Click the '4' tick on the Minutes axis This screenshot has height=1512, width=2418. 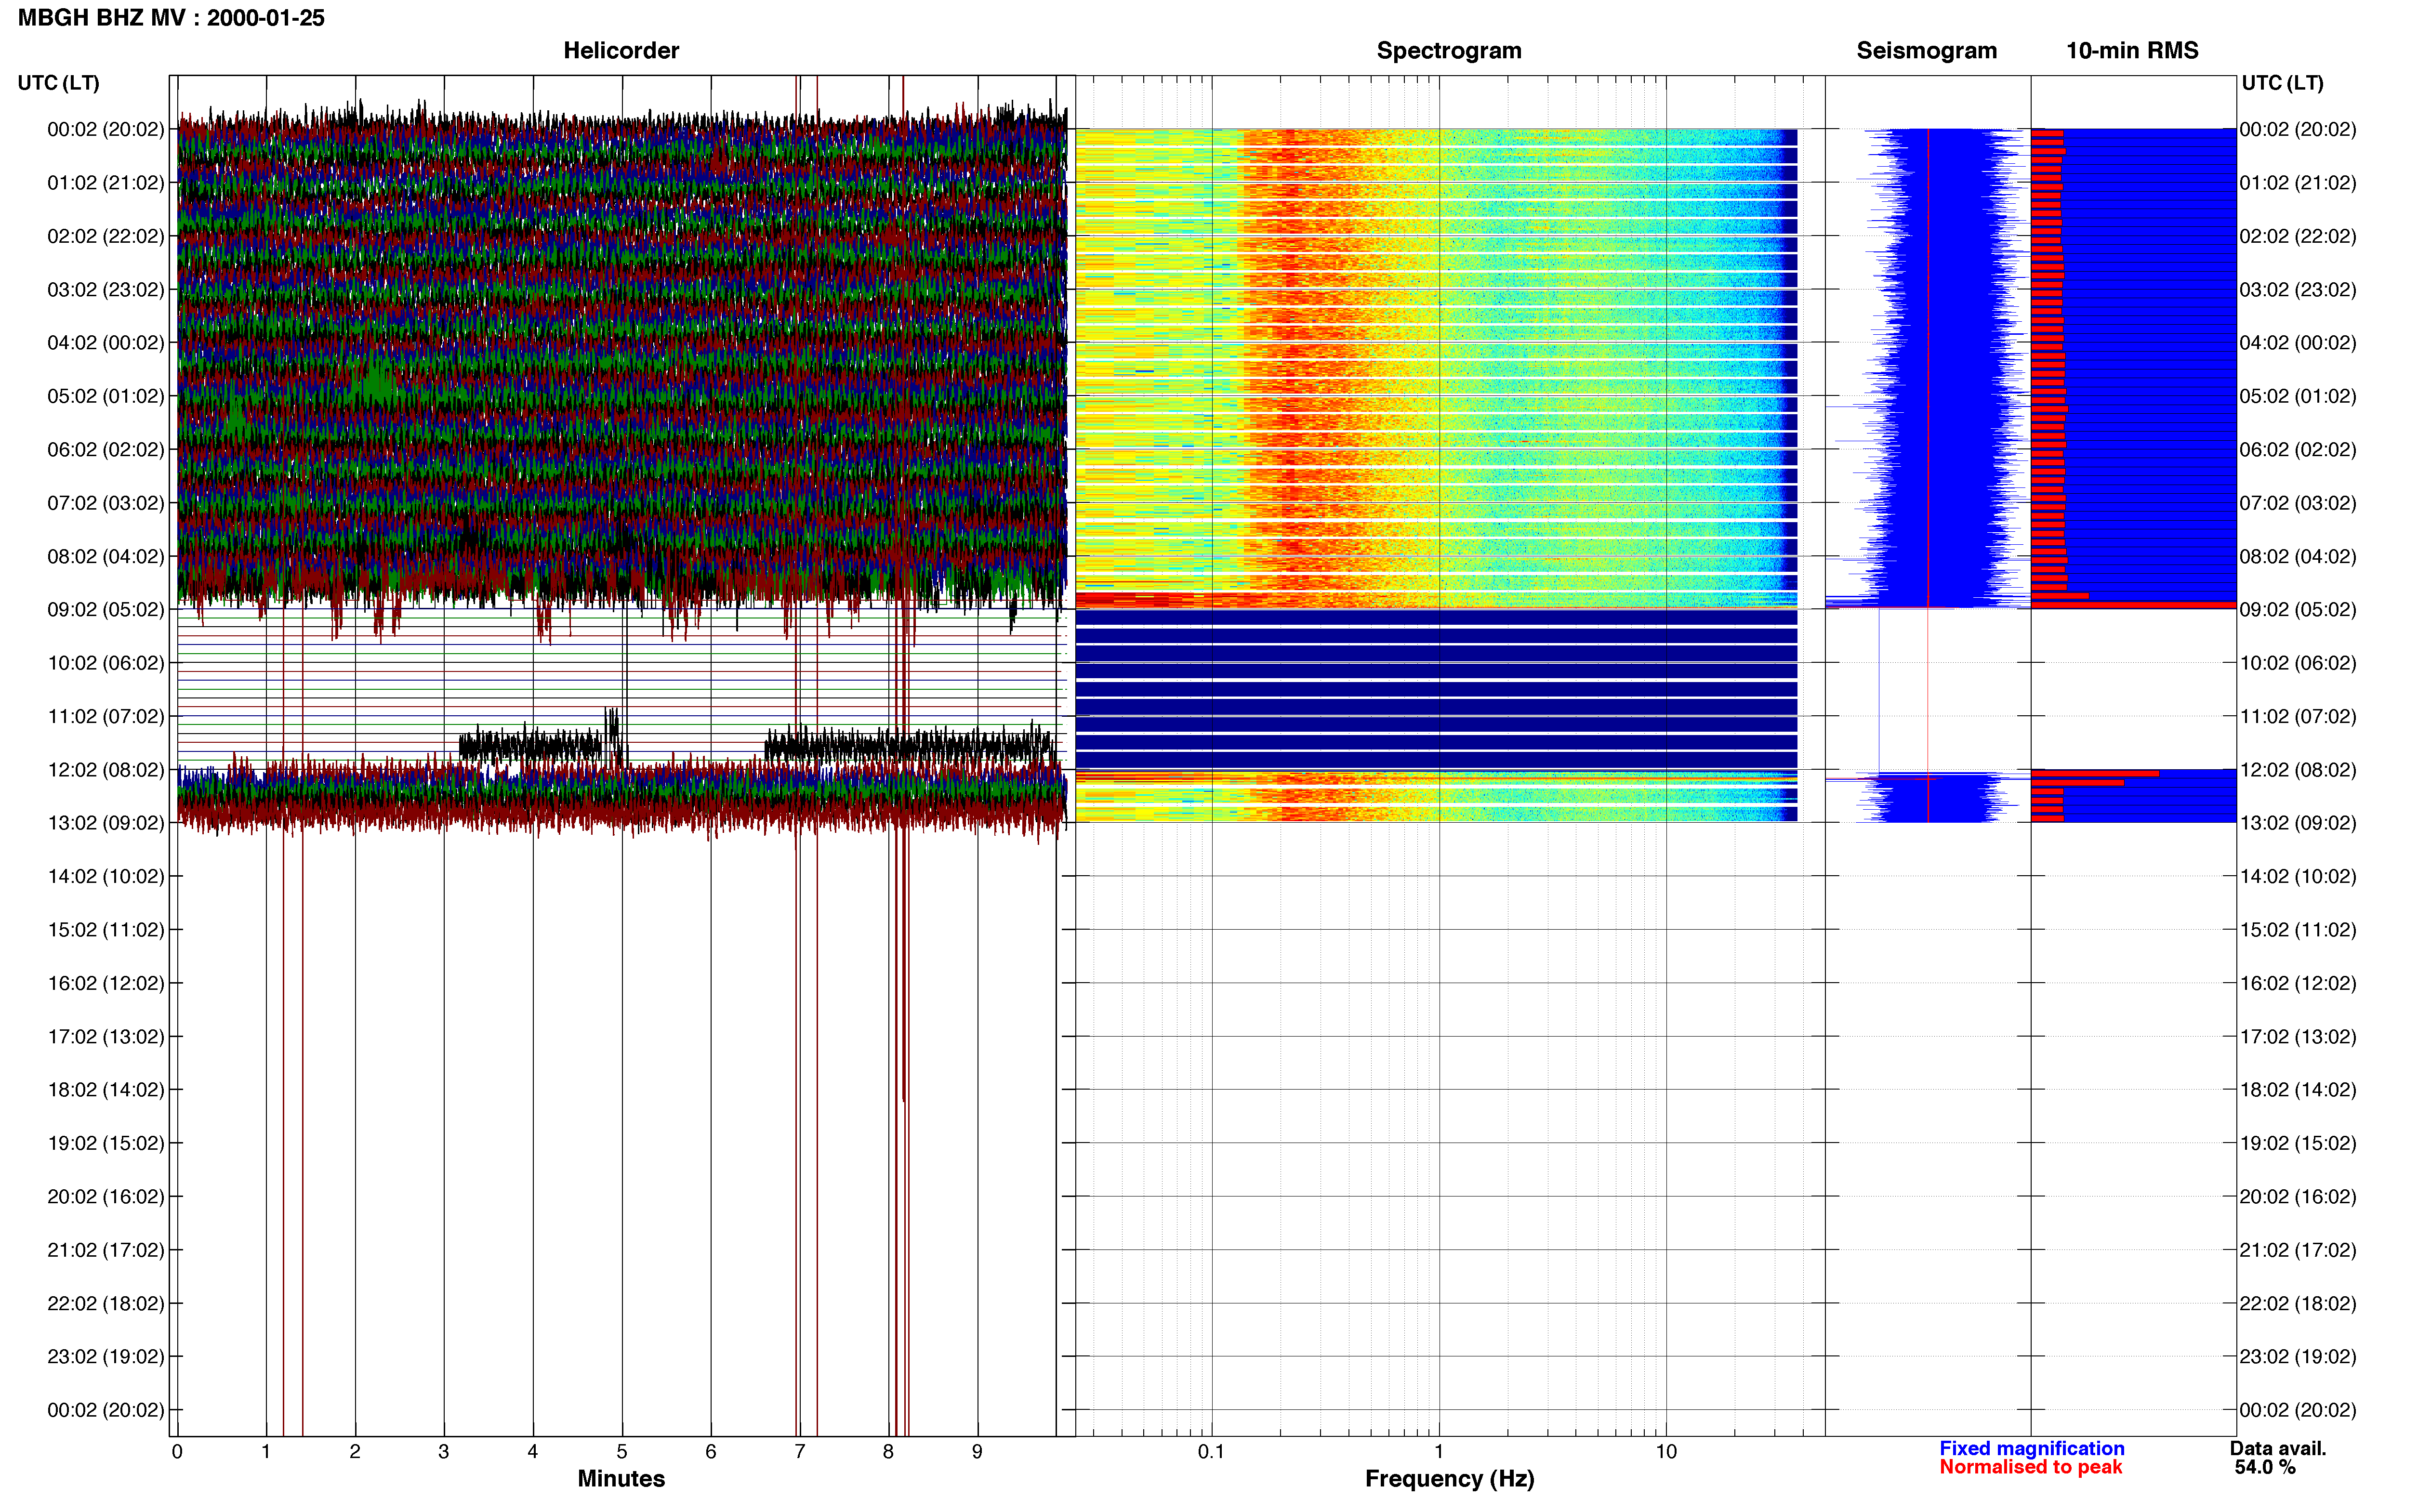click(533, 1451)
